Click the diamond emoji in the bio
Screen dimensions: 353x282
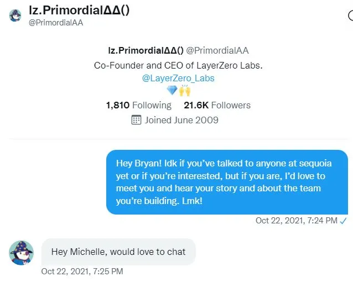pyautogui.click(x=172, y=91)
